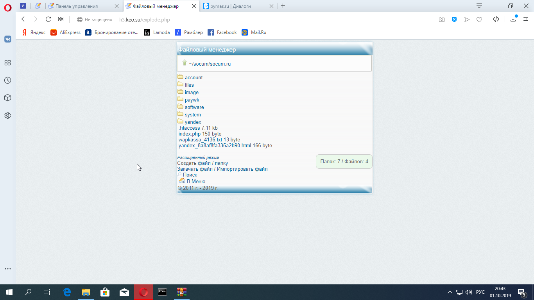Open the index.php file
The width and height of the screenshot is (534, 300).
pyautogui.click(x=190, y=134)
